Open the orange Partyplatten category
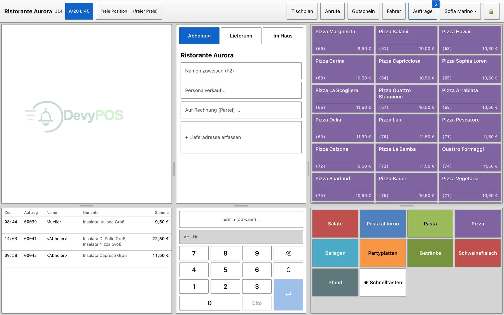504x315 pixels. point(383,253)
